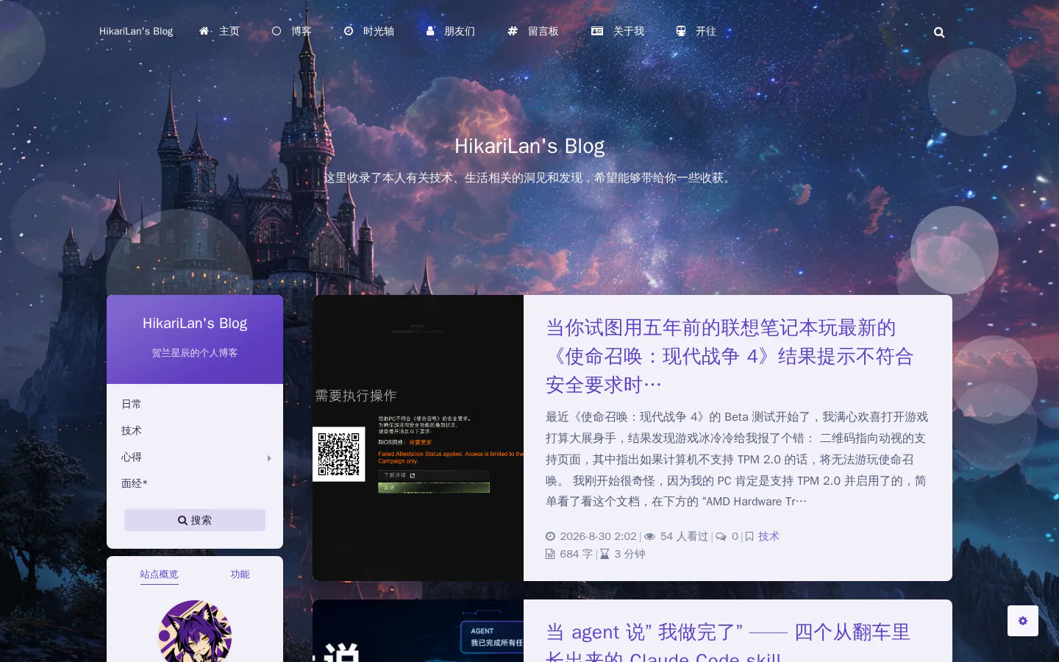Click the hourglass reading time icon
The width and height of the screenshot is (1059, 662).
[605, 554]
